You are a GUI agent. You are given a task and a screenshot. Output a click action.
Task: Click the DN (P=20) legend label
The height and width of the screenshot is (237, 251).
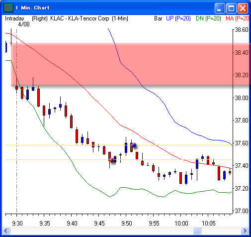click(x=208, y=18)
